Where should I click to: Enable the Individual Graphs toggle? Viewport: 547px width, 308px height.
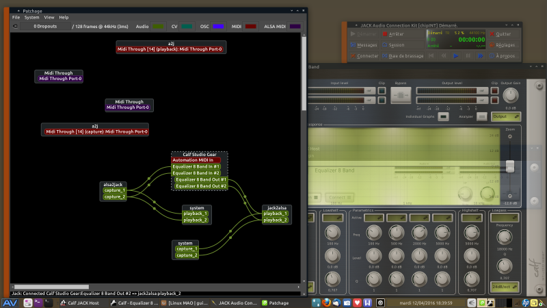click(443, 116)
